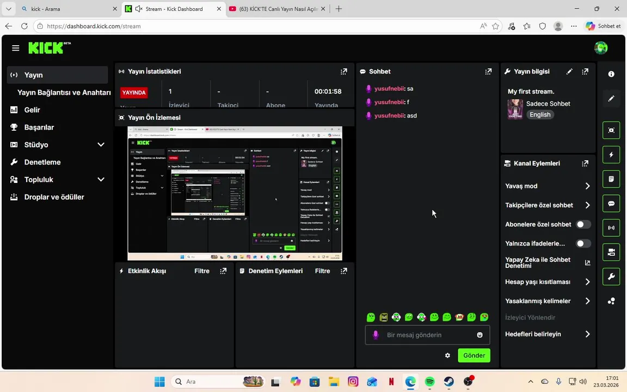The width and height of the screenshot is (627, 392).
Task: Open Yasaklanmış kelimeler options chevron
Action: coord(587,301)
